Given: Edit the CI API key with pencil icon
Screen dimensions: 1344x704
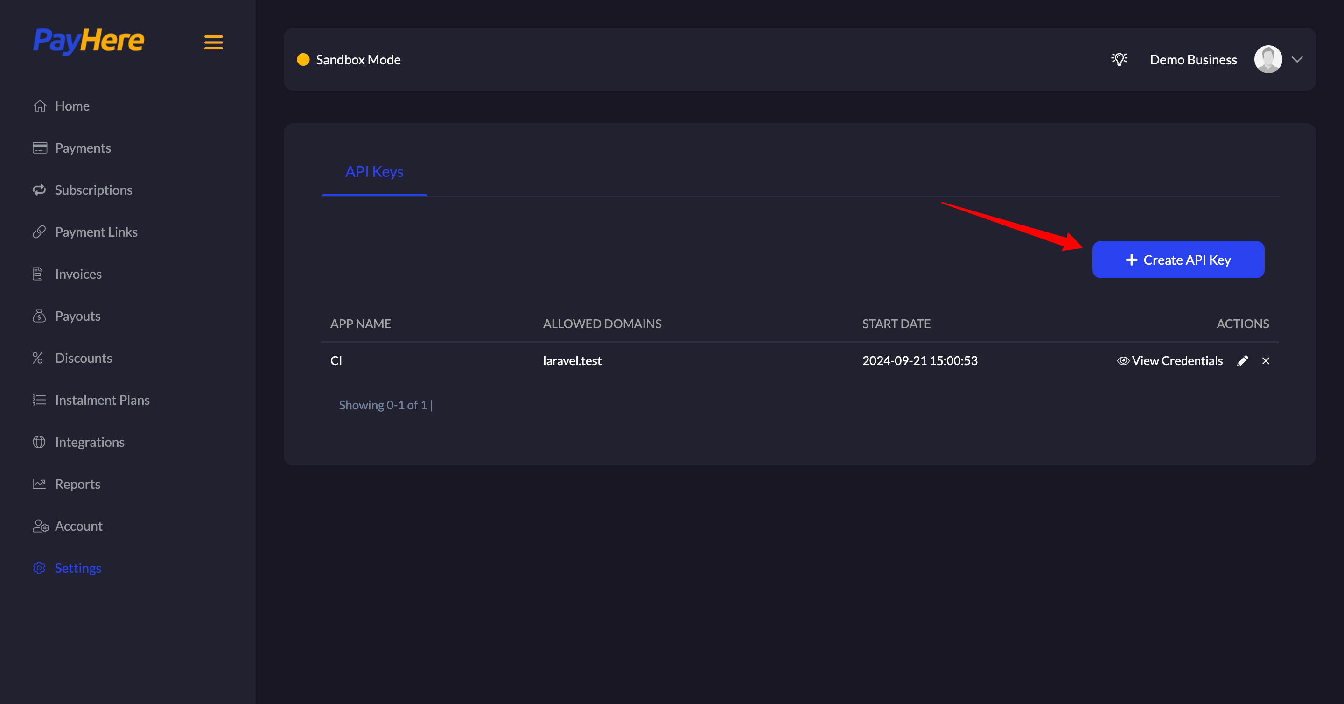Looking at the screenshot, I should click(x=1242, y=360).
